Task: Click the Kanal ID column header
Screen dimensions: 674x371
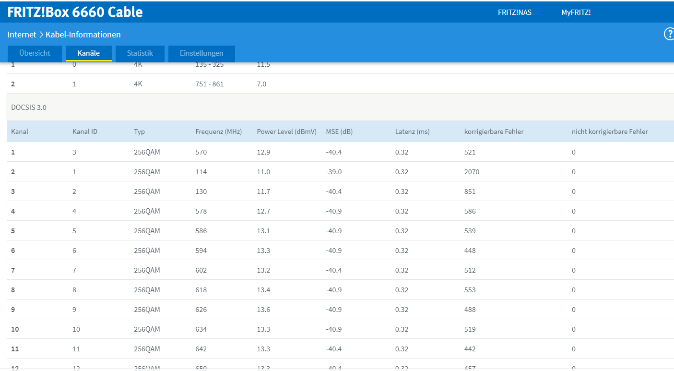Action: coord(85,132)
